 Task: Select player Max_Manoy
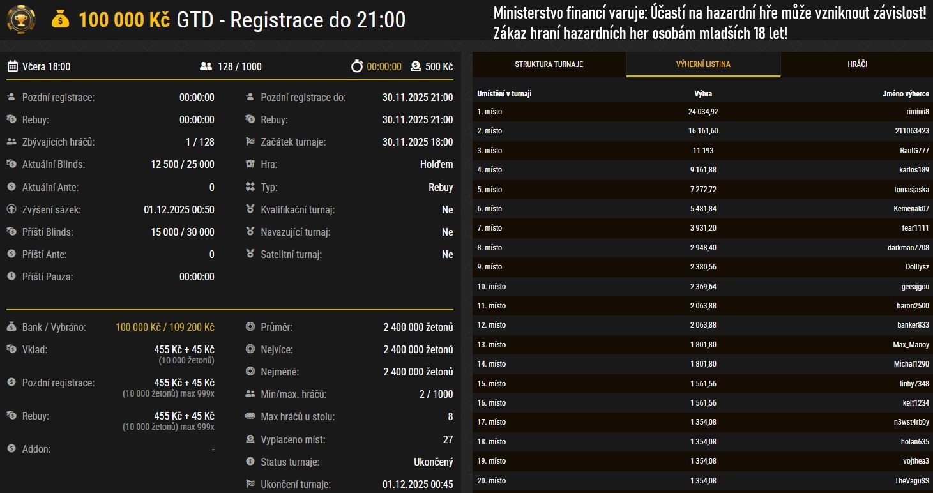click(x=911, y=345)
